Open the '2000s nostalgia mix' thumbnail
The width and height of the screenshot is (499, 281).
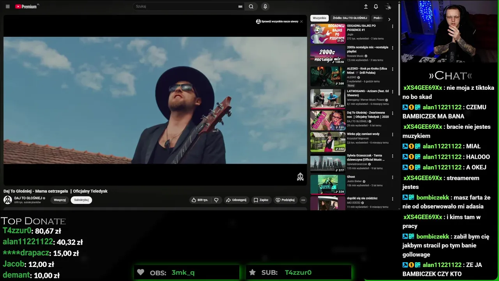[328, 55]
